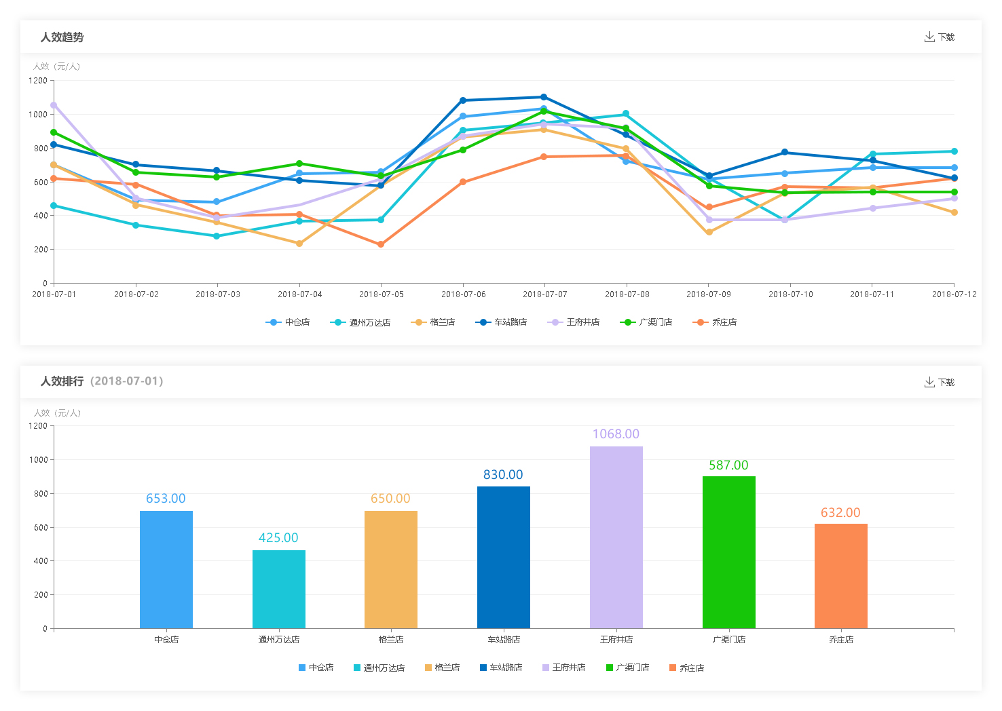Click the 人效排行 panel title
Viewport: 1002px width, 711px height.
pos(62,381)
